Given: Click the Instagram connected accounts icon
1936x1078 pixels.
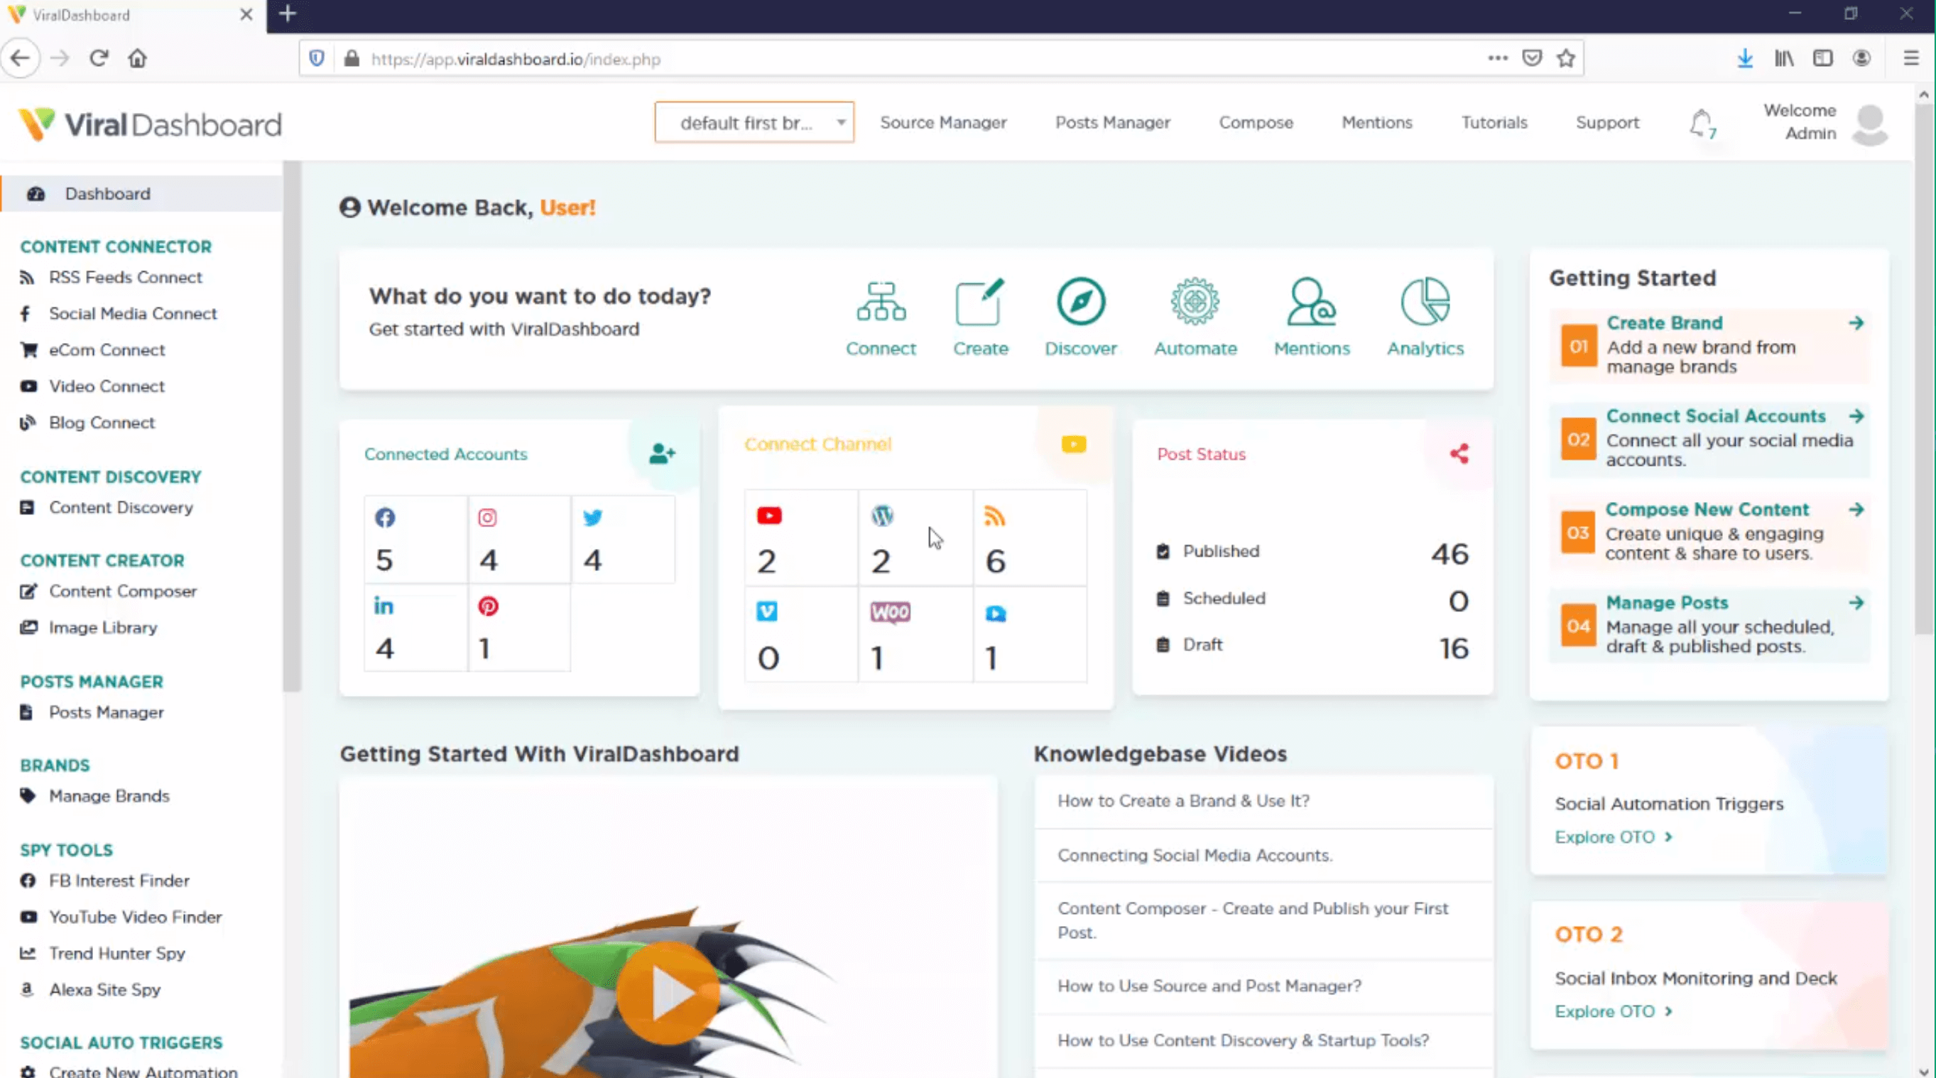Looking at the screenshot, I should click(x=488, y=517).
